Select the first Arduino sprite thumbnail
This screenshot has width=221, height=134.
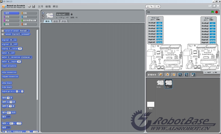pos(160,84)
